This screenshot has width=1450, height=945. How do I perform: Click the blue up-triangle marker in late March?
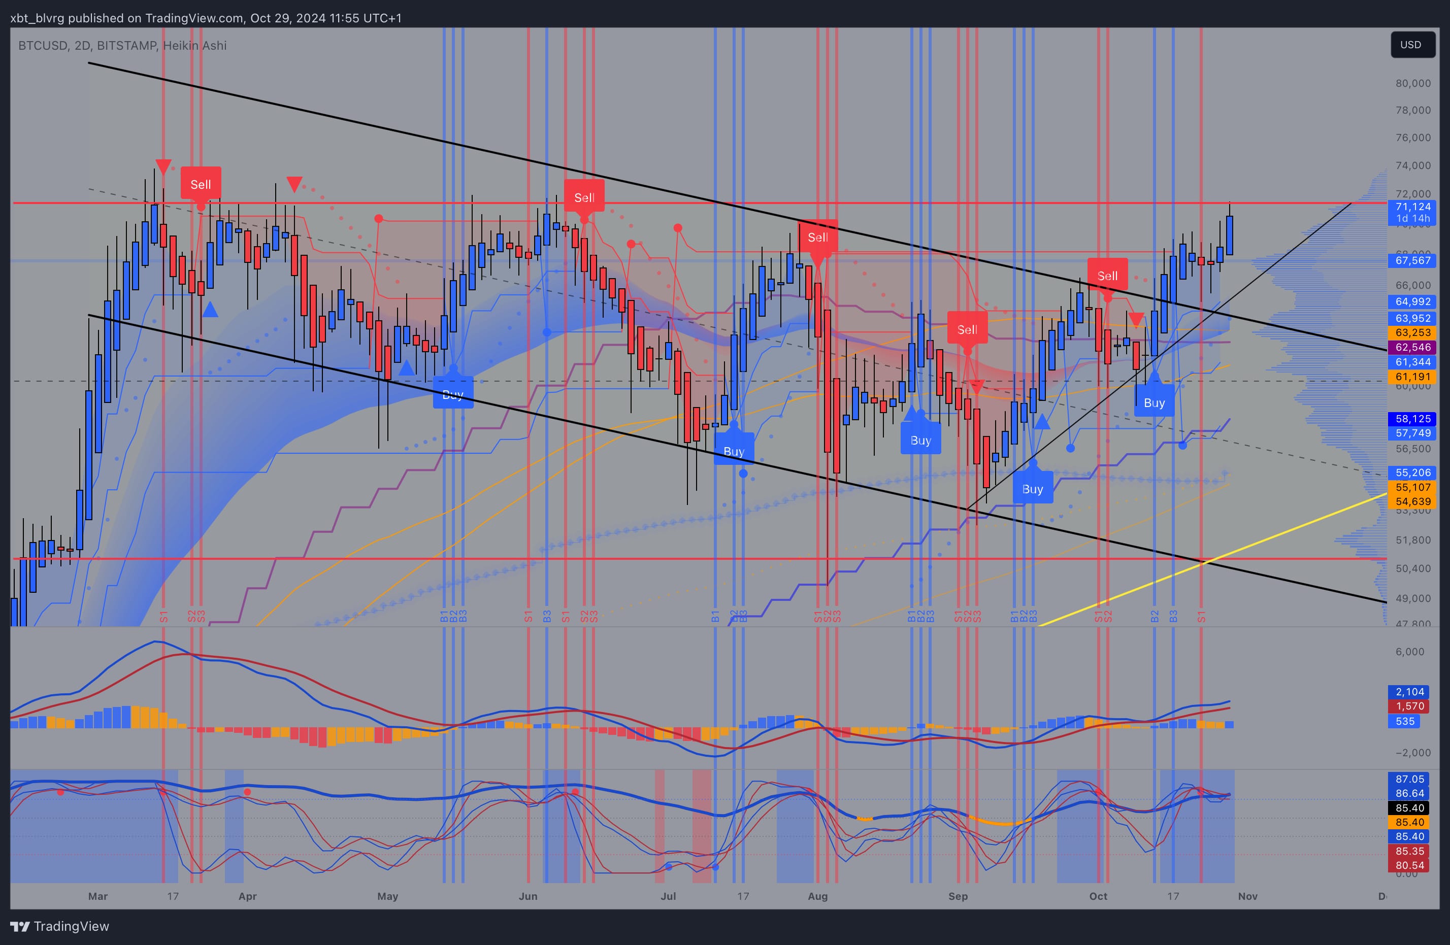[x=210, y=309]
